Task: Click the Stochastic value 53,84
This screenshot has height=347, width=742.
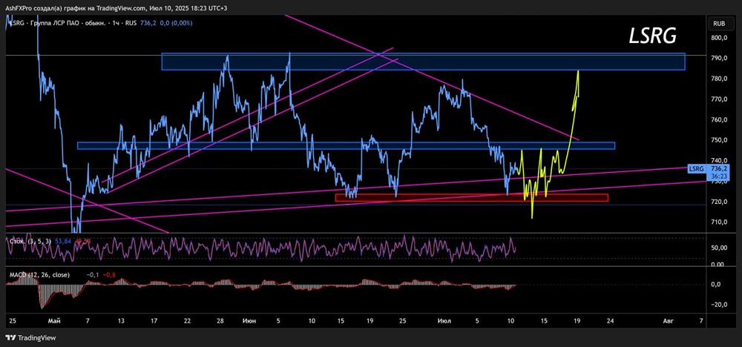Action: click(x=63, y=241)
